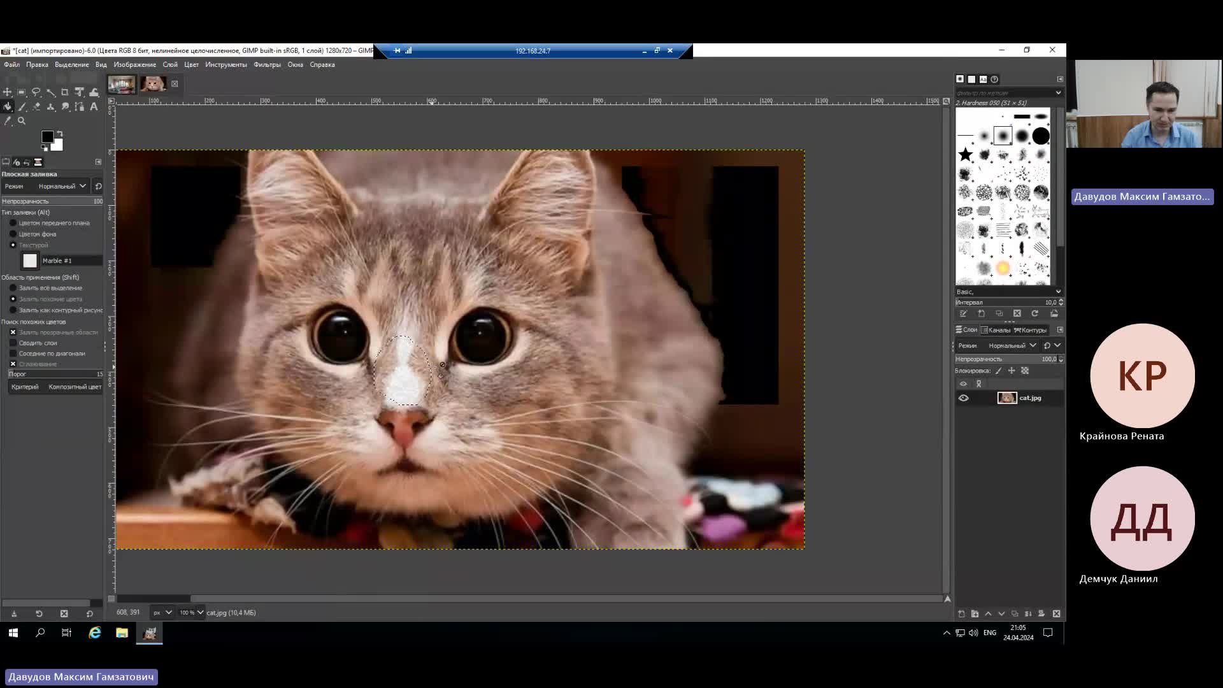Switch to the 'Контуры' tab
The image size is (1223, 688).
(x=1030, y=330)
